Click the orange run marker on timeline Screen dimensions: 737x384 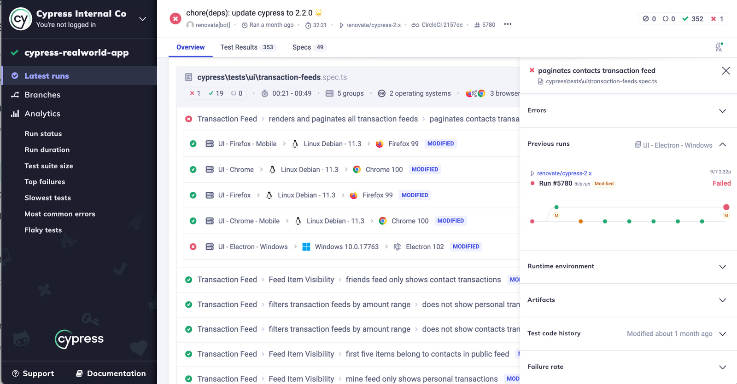(x=580, y=222)
